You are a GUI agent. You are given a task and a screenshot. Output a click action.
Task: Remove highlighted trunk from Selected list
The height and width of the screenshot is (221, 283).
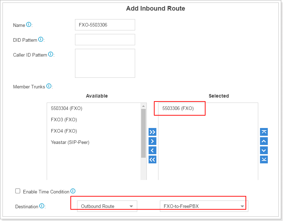tap(152, 150)
